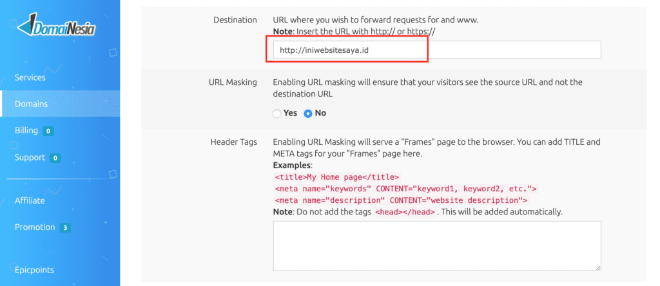Click the Promotion badge showing 3
This screenshot has height=286, width=660.
(x=66, y=227)
